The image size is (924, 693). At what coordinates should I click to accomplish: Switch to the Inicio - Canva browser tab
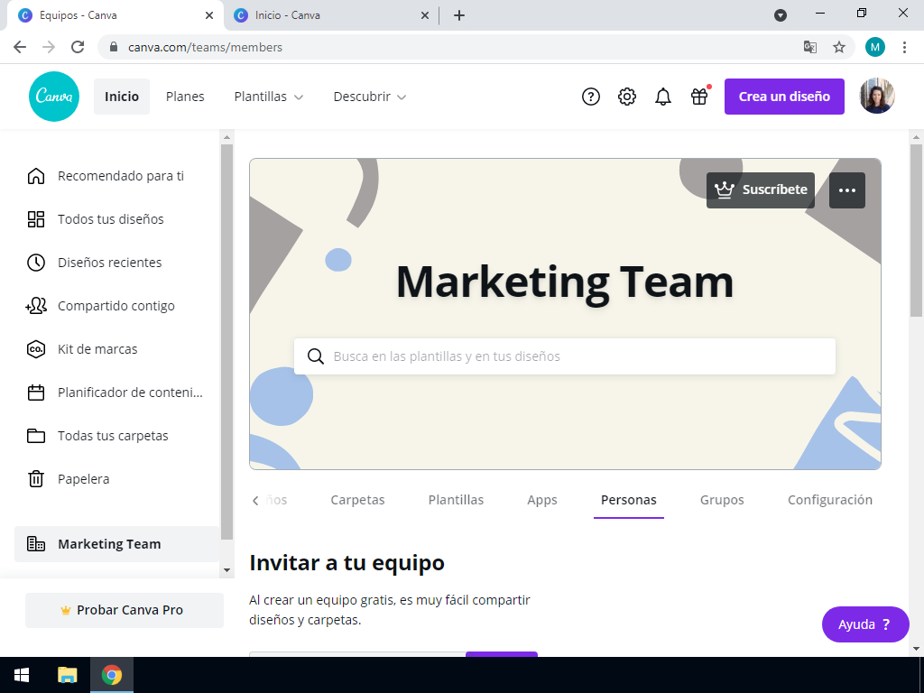(x=330, y=15)
